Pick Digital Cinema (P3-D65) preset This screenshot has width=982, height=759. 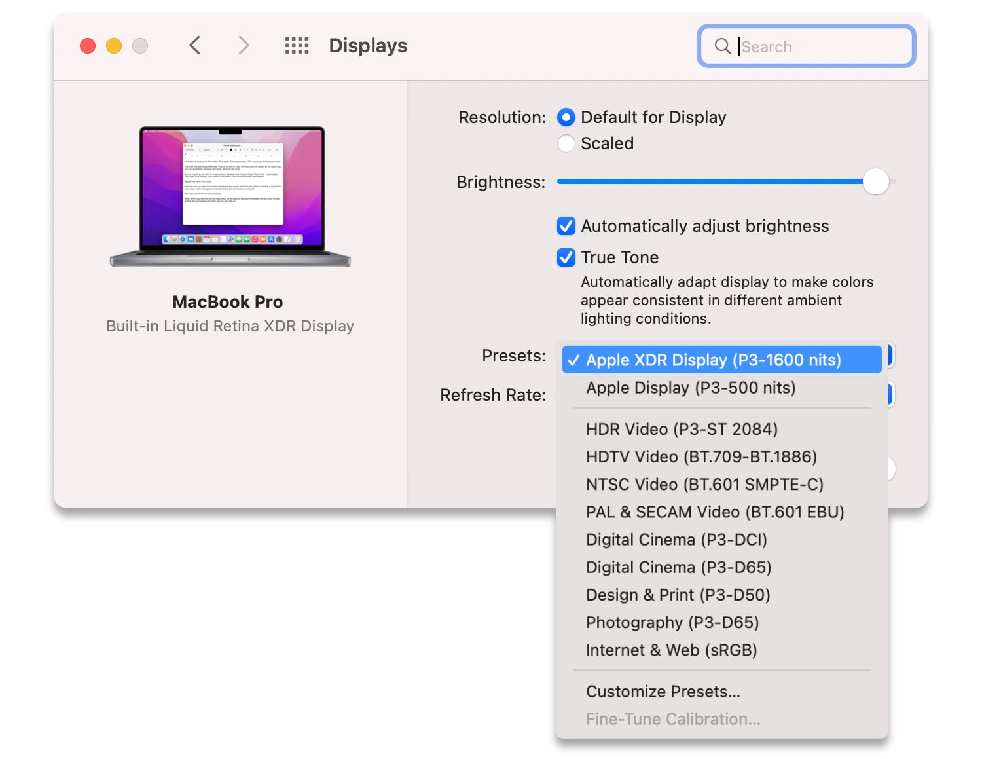[x=721, y=567]
